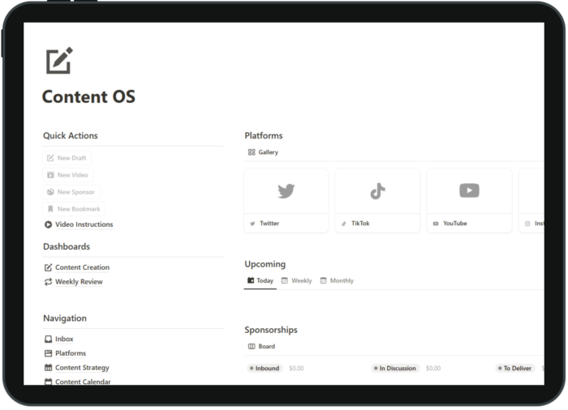Open the Video Instructions link
This screenshot has width=568, height=410.
coord(84,224)
